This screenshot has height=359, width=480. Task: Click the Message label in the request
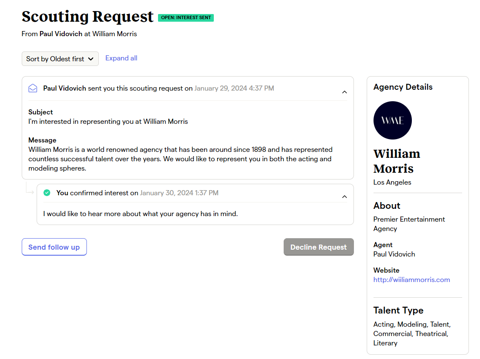(x=42, y=140)
